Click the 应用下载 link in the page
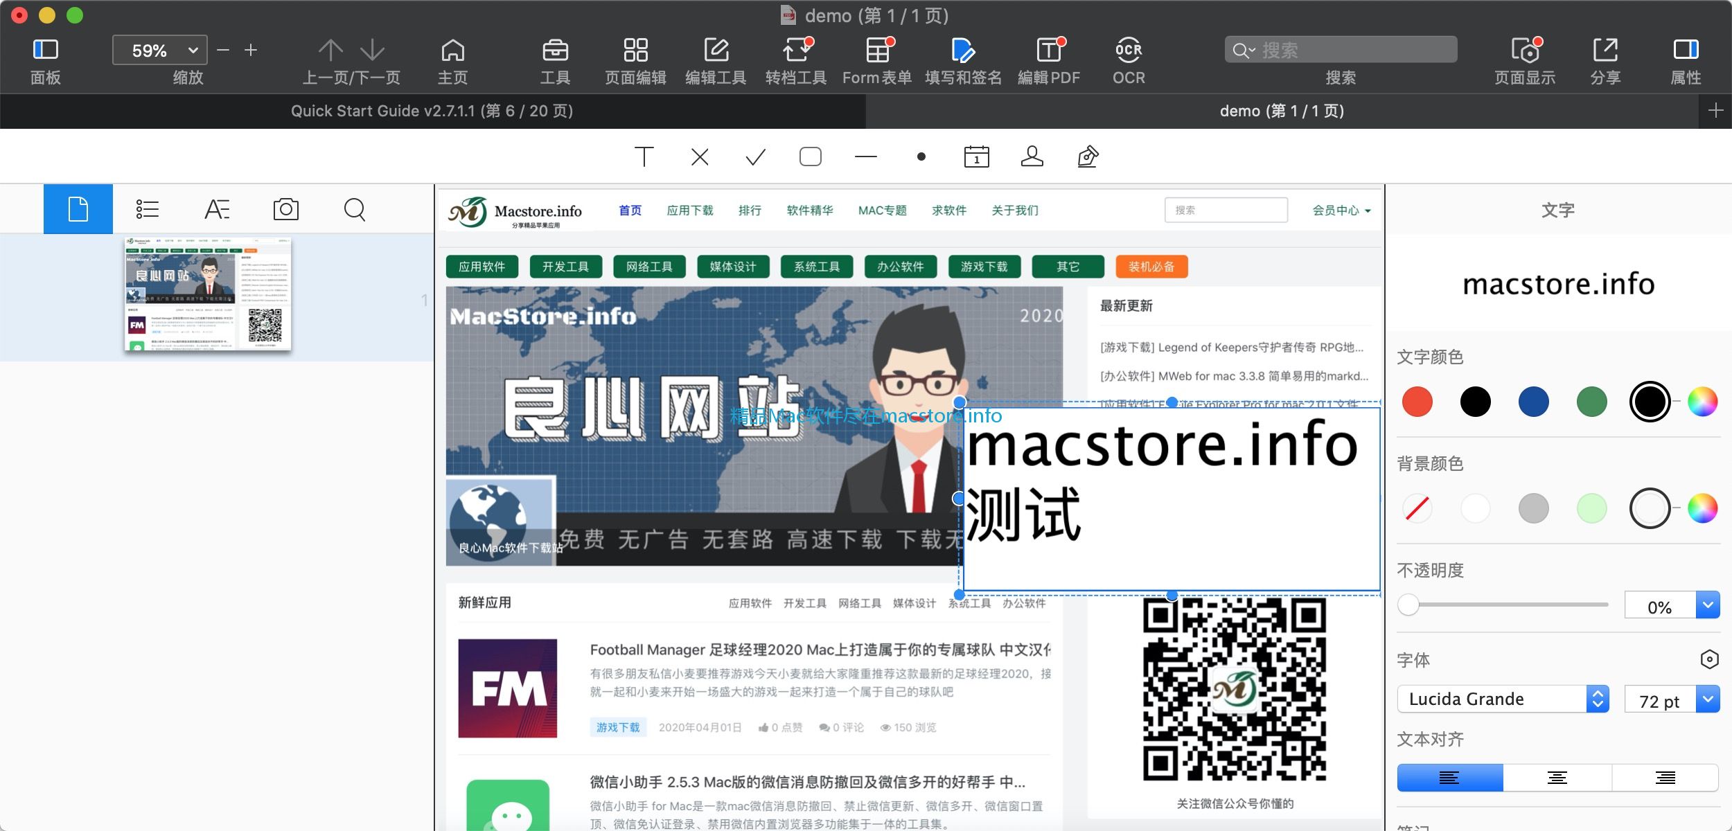1732x831 pixels. [689, 211]
